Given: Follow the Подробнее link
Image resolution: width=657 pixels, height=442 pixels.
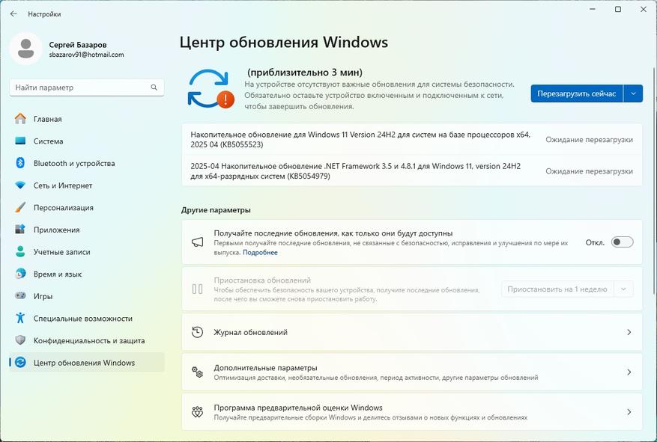Looking at the screenshot, I should tap(260, 253).
